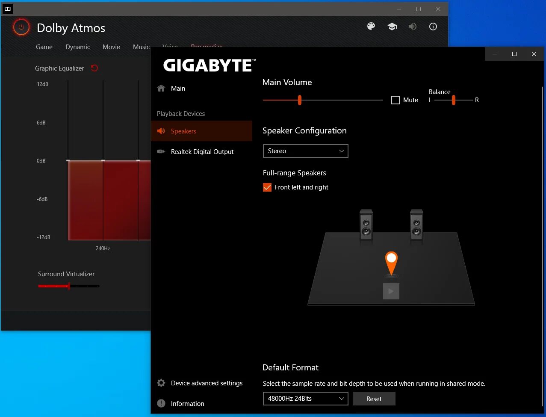Screen dimensions: 546x417
Task: Play the speaker test sound
Action: pyautogui.click(x=391, y=291)
